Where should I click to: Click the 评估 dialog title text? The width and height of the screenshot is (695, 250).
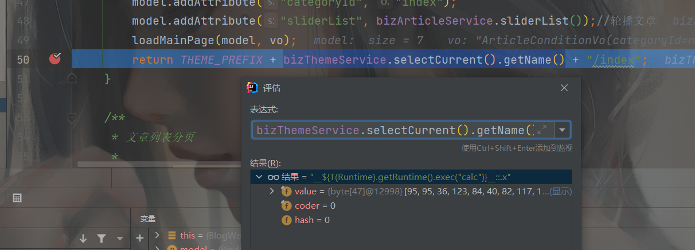point(271,88)
